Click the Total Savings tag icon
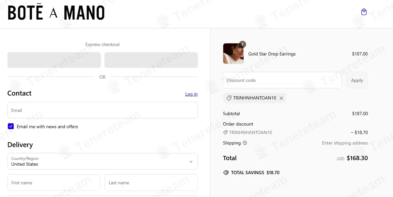393x197 pixels. (226, 173)
